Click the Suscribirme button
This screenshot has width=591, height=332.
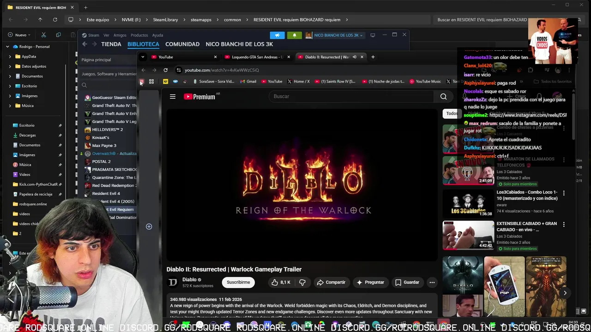click(238, 282)
